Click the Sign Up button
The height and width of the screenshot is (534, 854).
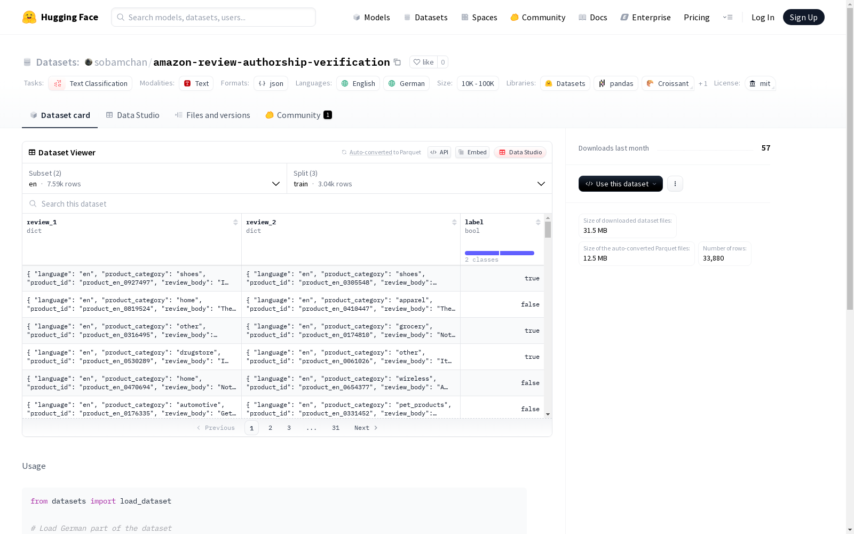pos(803,17)
